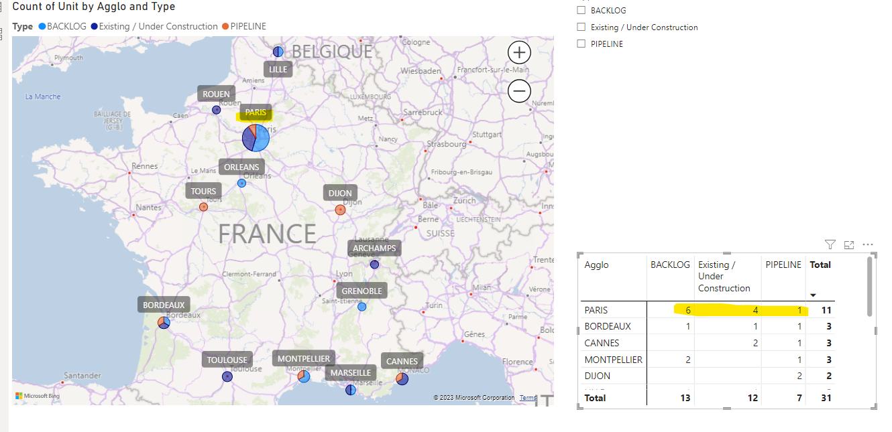Select the ARCHAMPS map bubble
The width and height of the screenshot is (892, 432).
point(374,265)
